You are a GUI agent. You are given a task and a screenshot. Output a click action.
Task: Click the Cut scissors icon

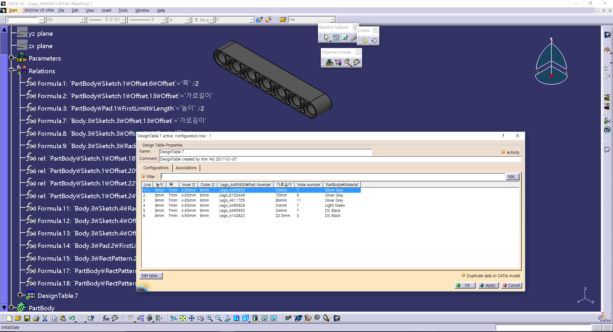pyautogui.click(x=45, y=318)
